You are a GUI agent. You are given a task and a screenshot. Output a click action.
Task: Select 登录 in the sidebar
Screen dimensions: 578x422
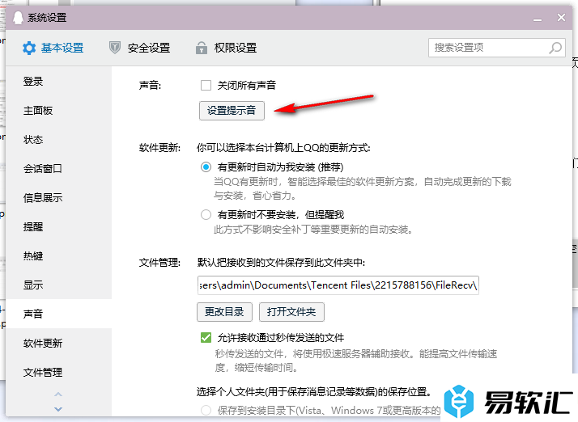click(x=58, y=82)
